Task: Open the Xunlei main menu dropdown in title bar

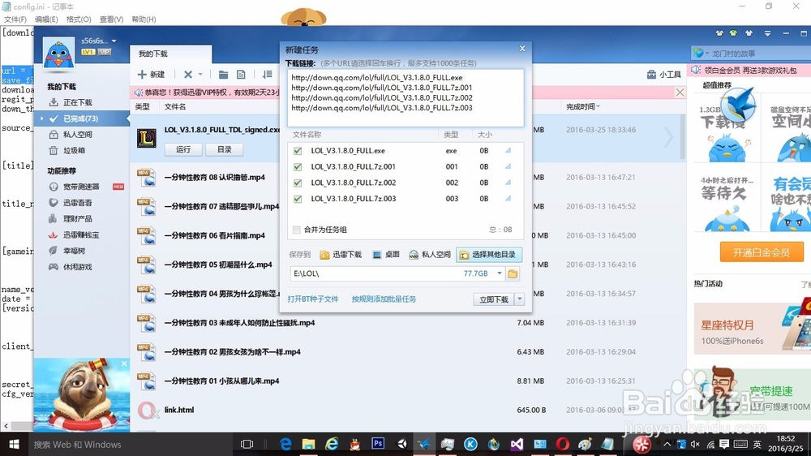Action: point(767,33)
